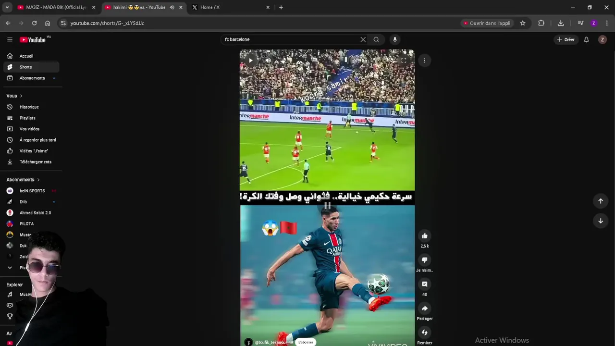Open Vos vidéos in the sidebar

tap(31, 129)
